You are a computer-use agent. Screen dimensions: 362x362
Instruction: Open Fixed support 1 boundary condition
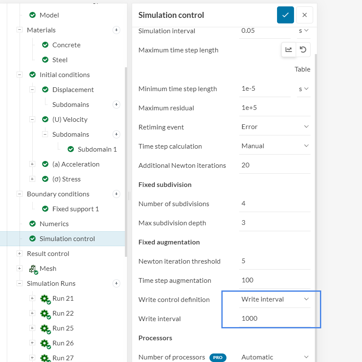75,209
